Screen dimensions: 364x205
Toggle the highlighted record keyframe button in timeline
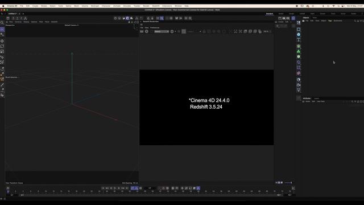[x=133, y=188]
